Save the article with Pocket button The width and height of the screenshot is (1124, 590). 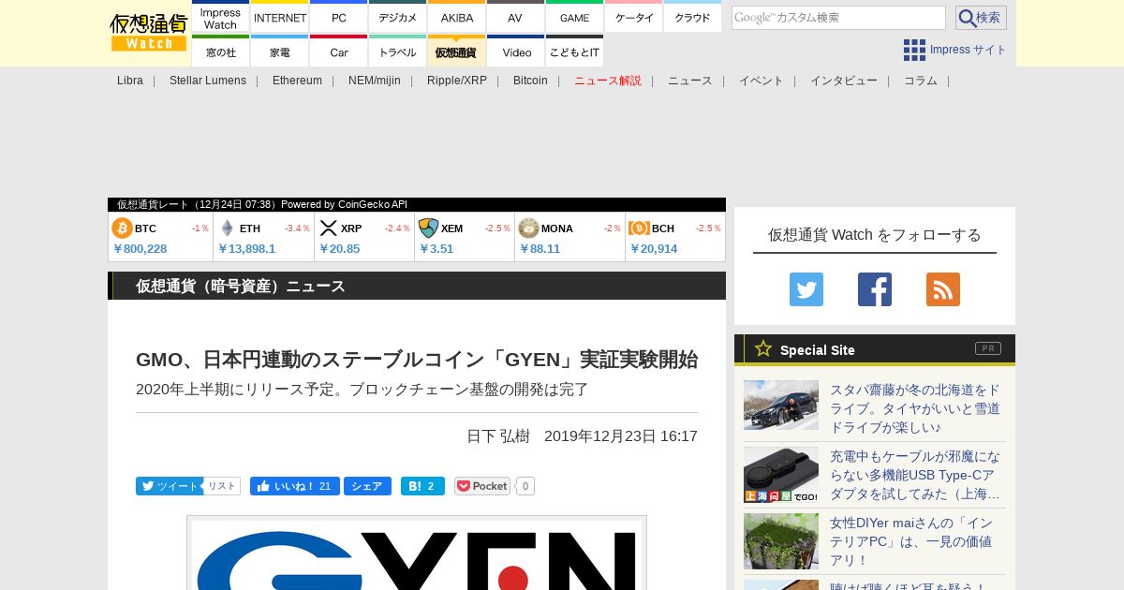pos(482,486)
